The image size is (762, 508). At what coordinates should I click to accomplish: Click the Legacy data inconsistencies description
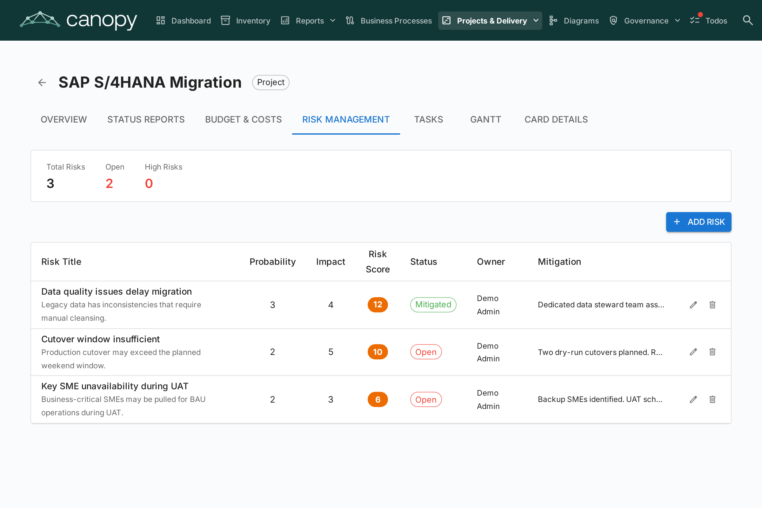[x=121, y=311]
